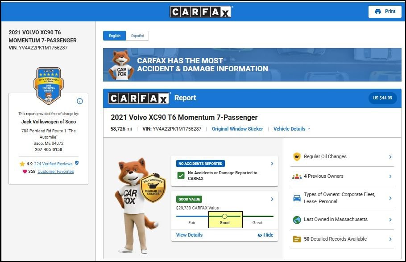Click the CARFAX logo in header
406x262 pixels.
pos(200,12)
